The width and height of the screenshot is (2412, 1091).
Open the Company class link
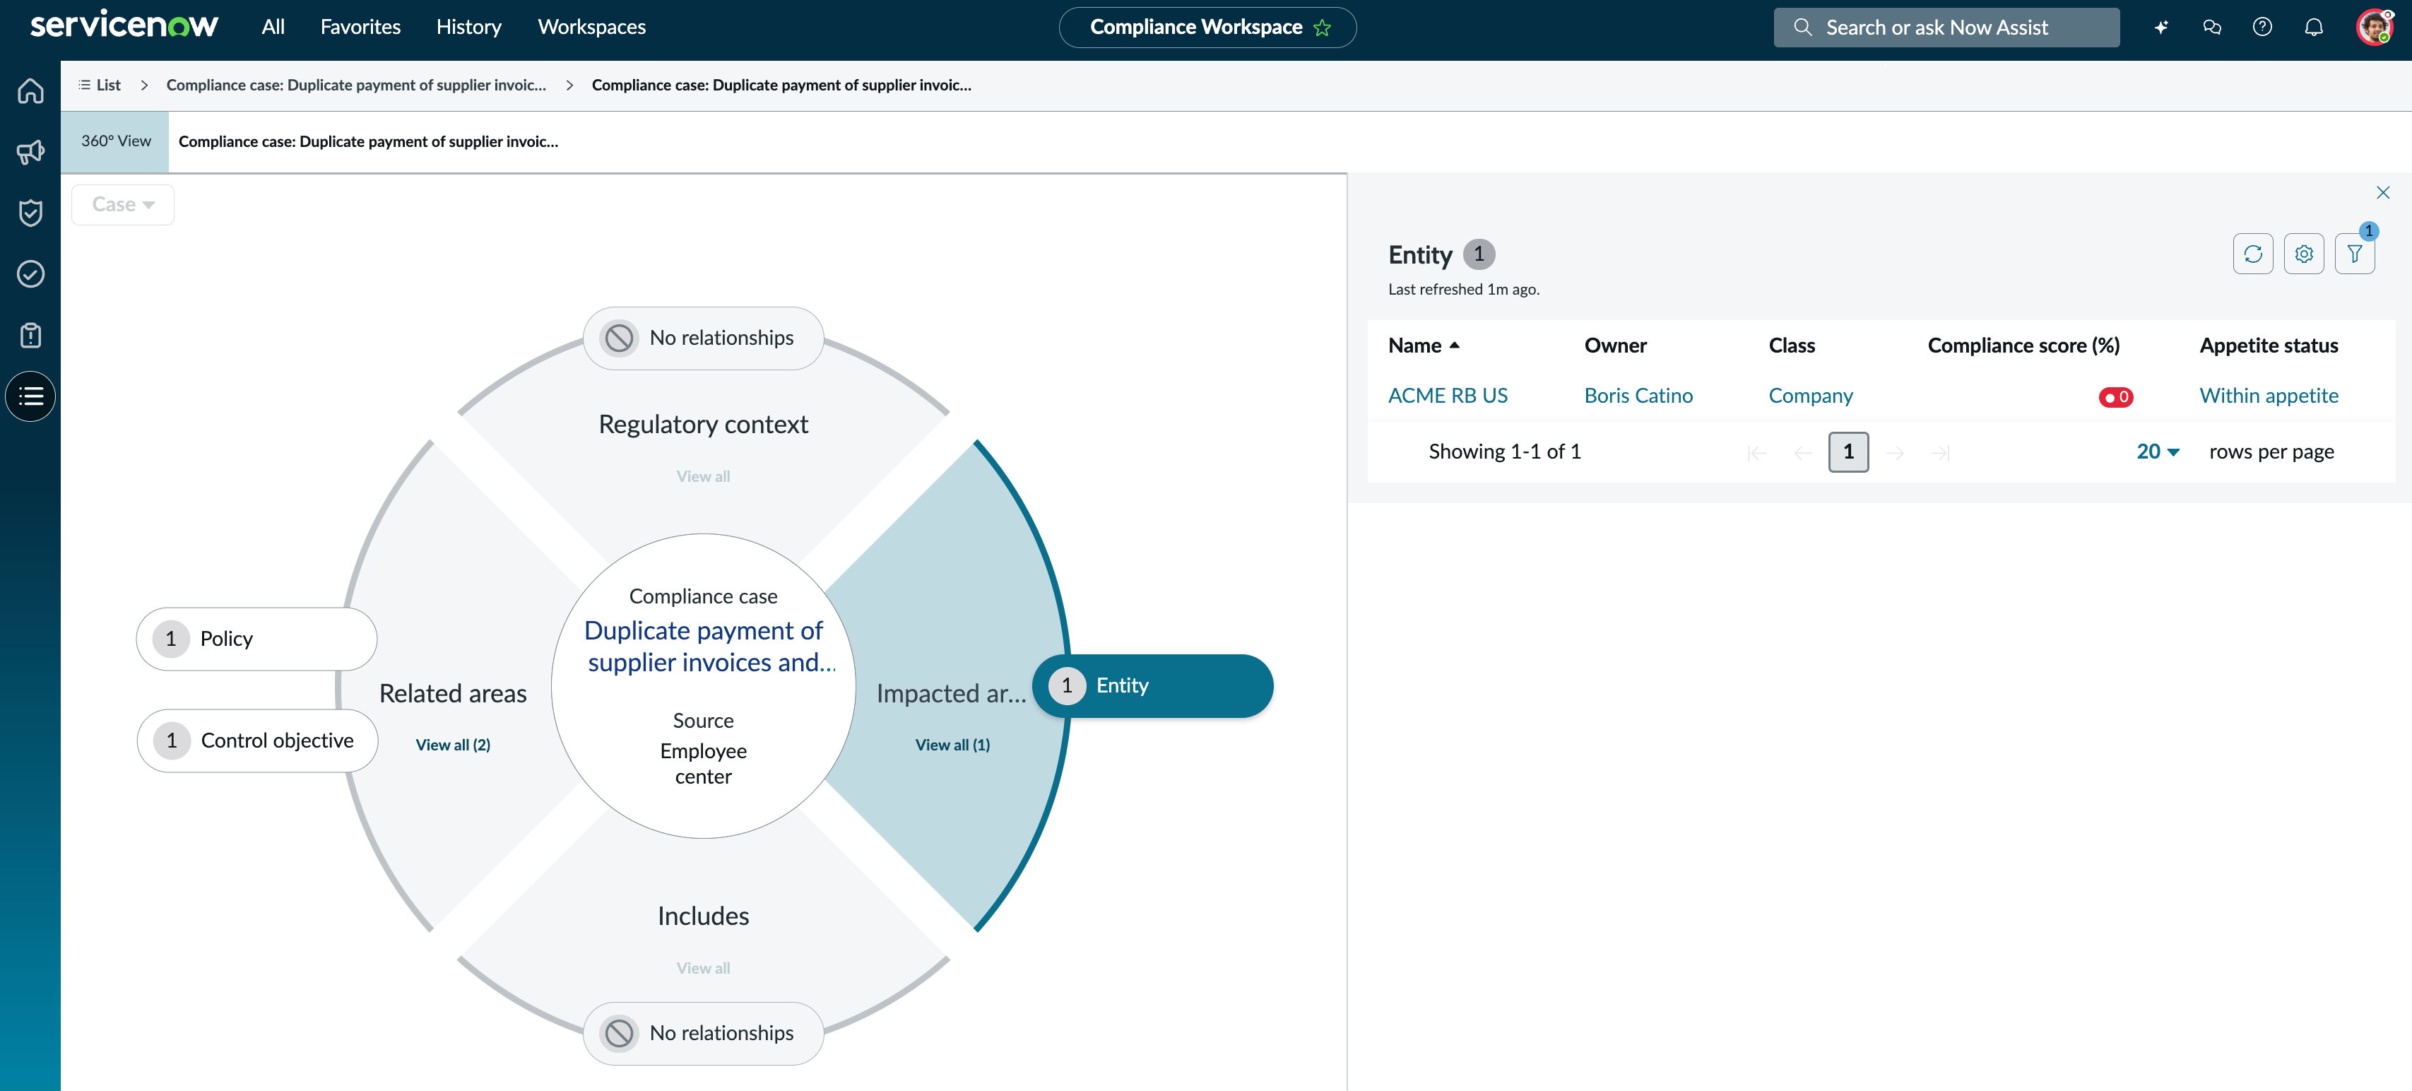click(1811, 396)
